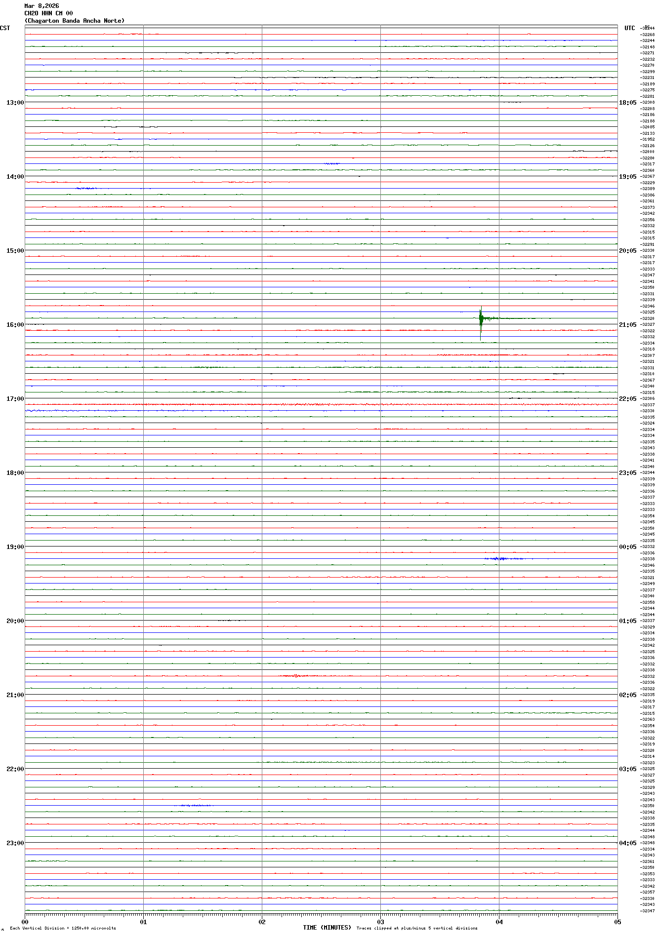Screen dimensions: 657x935
Task: Click the 20:00 CST time label
Action: click(x=15, y=621)
